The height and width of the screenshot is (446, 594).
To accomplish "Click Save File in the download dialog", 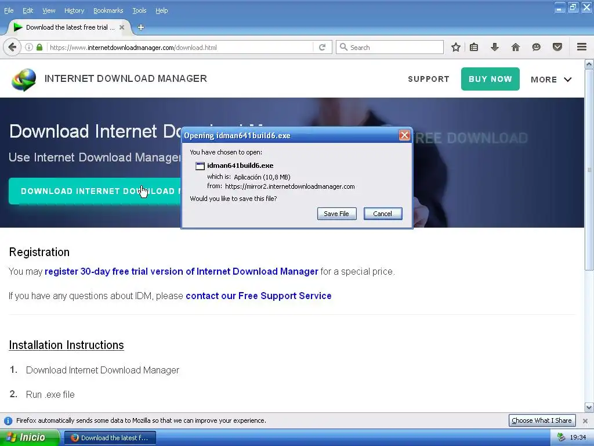I will [336, 214].
